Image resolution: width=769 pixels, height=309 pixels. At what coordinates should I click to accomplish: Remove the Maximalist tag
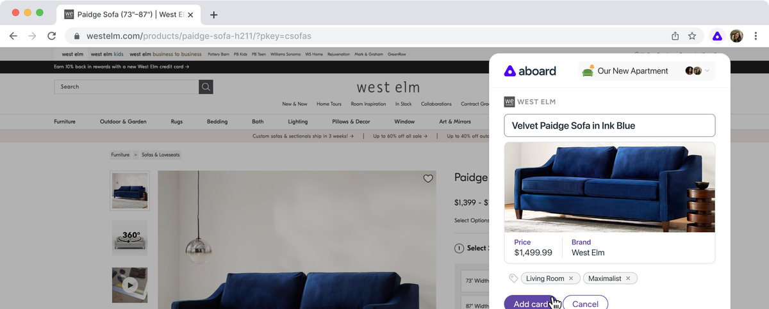pos(628,278)
